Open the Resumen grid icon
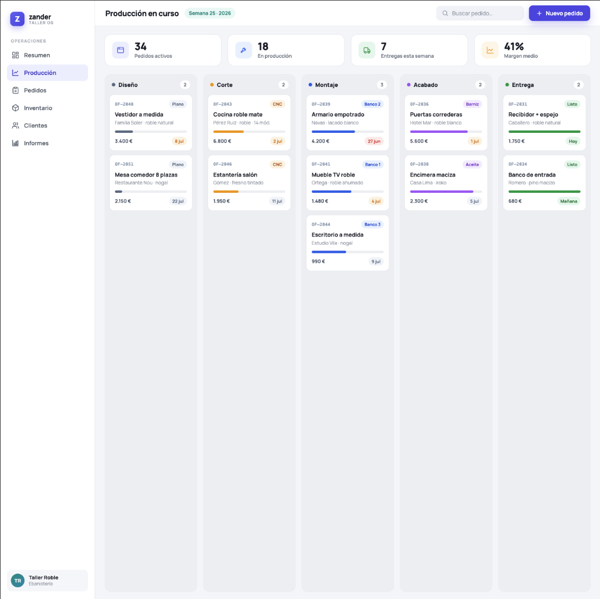This screenshot has height=599, width=600. pos(15,55)
